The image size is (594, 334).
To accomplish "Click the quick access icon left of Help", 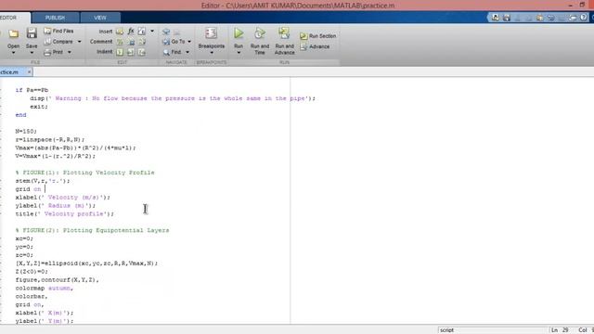I will (573, 18).
